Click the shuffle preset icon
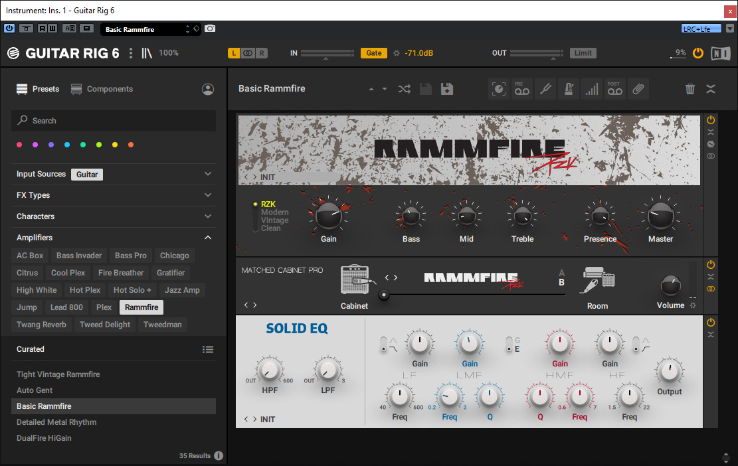 [x=404, y=89]
